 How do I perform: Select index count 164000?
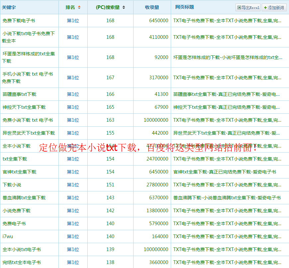[x=160, y=236]
